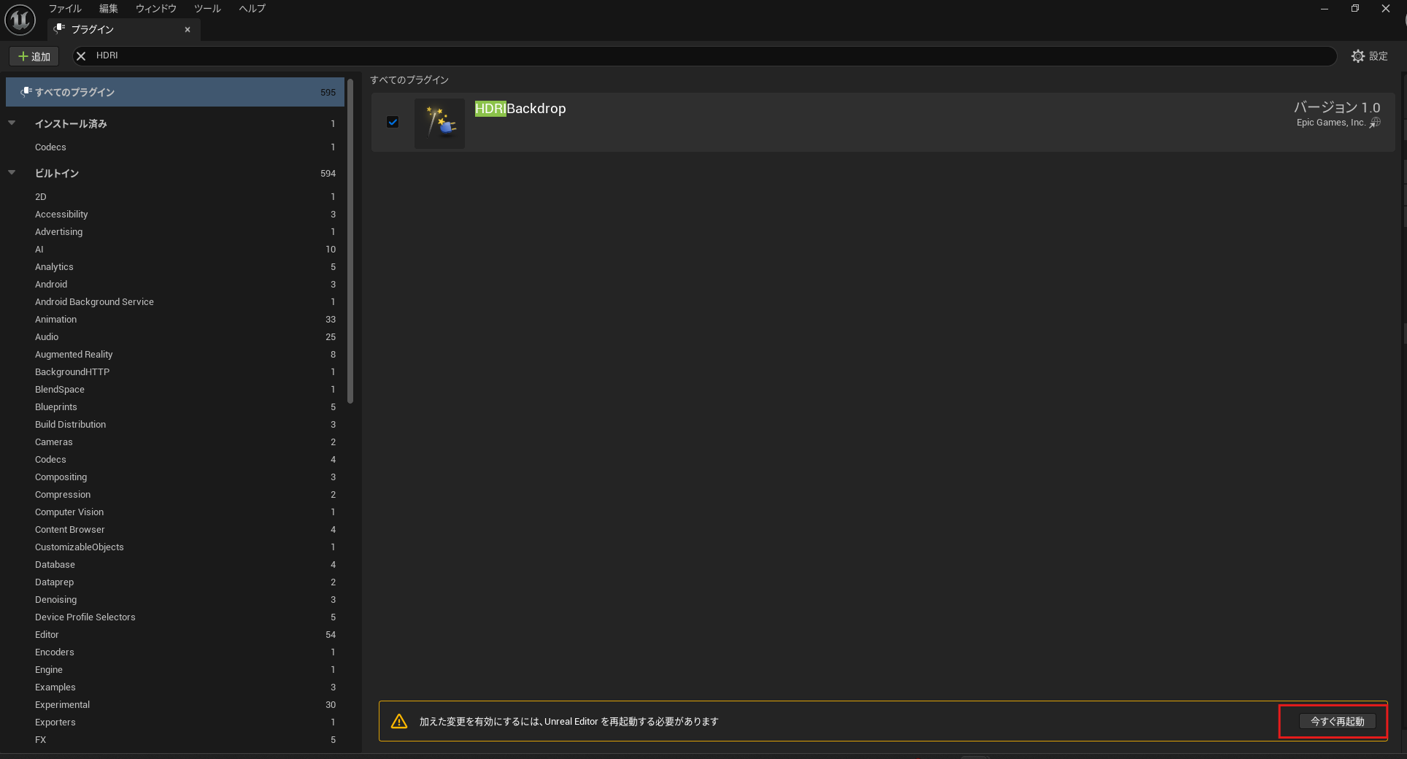Viewport: 1407px width, 759px height.
Task: Collapse the ビルトイン category
Action: click(12, 173)
